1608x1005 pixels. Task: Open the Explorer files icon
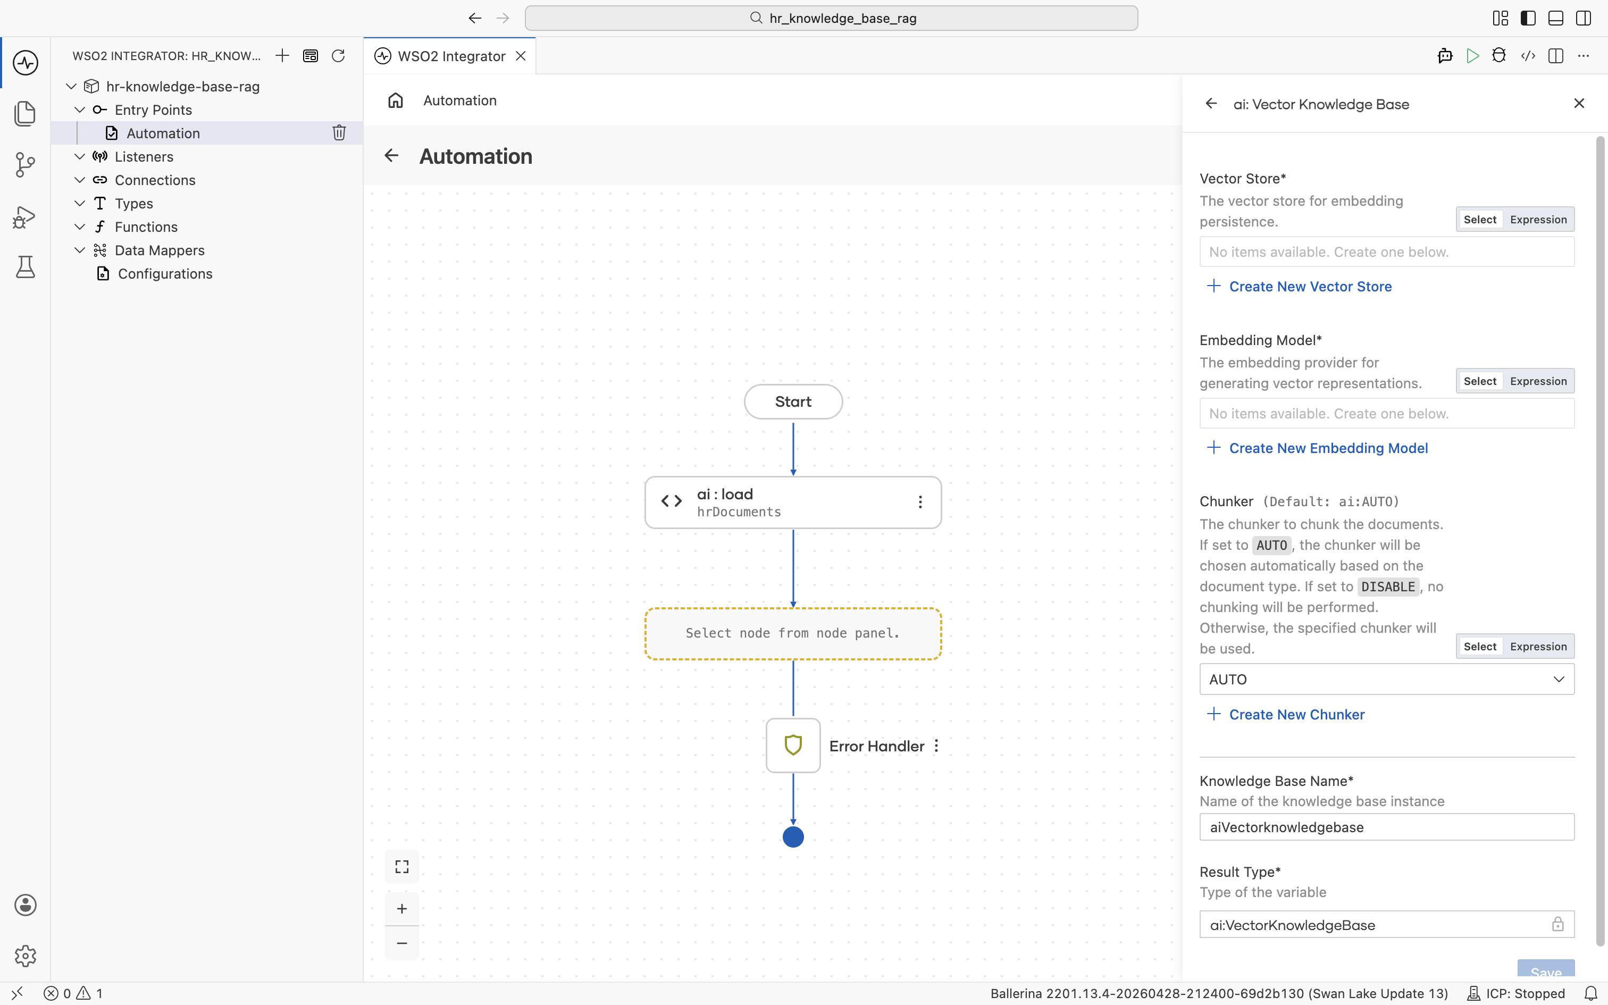[25, 113]
